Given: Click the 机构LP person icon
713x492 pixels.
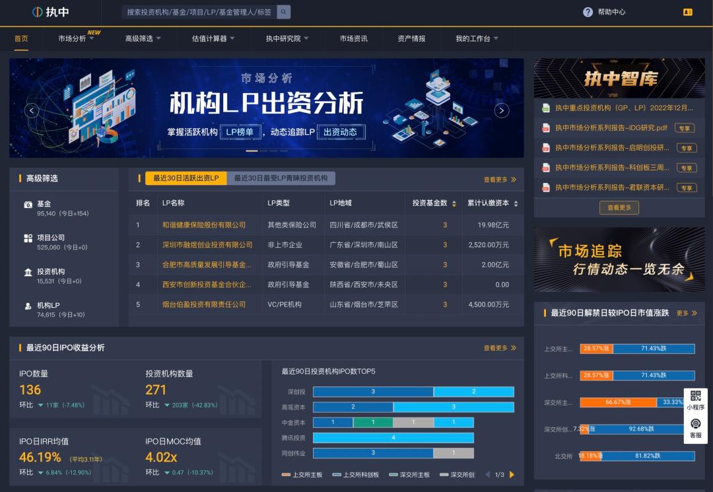Looking at the screenshot, I should (28, 306).
